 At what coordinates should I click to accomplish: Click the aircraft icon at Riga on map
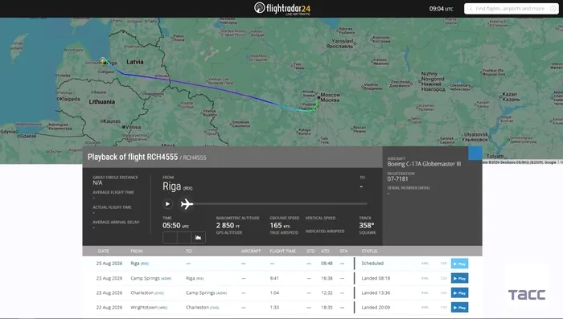click(x=104, y=61)
